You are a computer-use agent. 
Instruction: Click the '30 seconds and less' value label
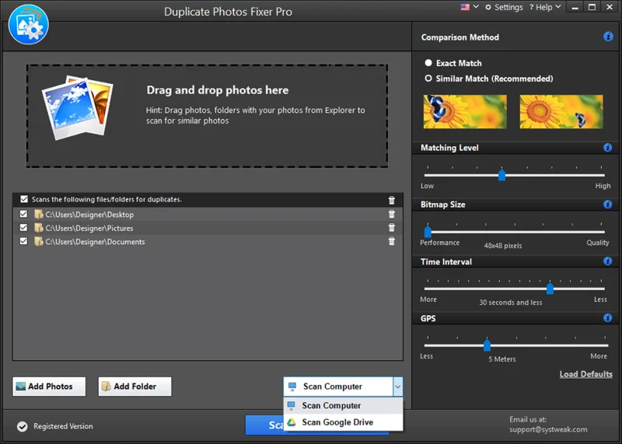(511, 302)
